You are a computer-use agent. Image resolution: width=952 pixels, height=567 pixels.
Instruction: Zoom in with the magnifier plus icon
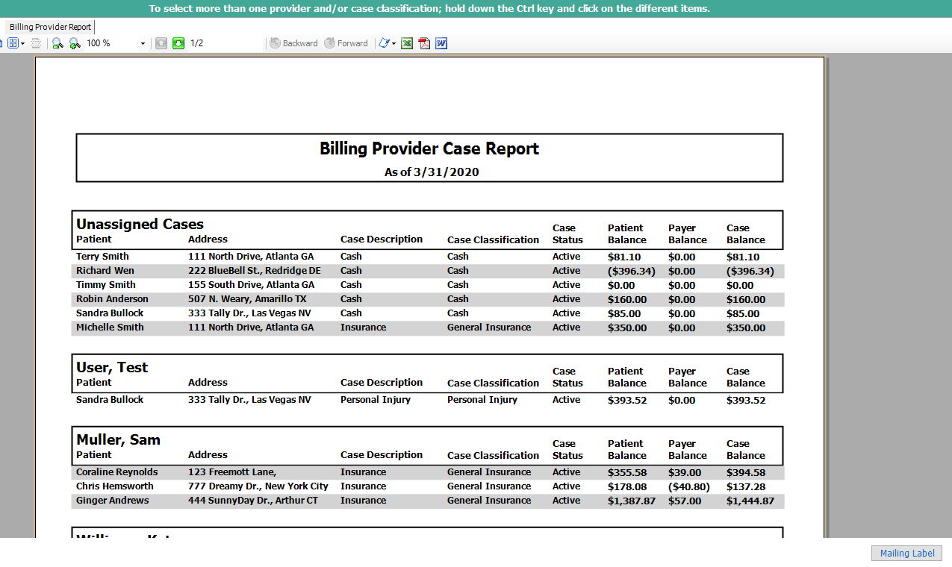pyautogui.click(x=75, y=43)
